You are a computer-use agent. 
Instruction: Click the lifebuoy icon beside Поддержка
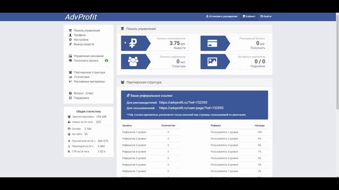[x=70, y=98]
